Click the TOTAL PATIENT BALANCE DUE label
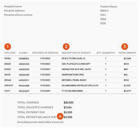 coord(37,117)
